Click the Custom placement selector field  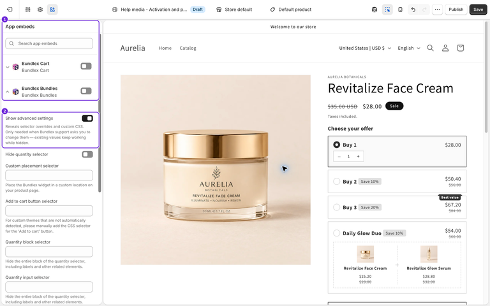click(49, 175)
